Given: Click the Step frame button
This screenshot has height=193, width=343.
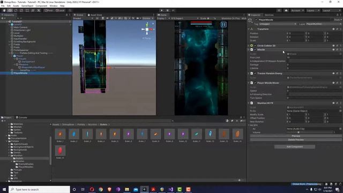Looking at the screenshot, I should 173,10.
